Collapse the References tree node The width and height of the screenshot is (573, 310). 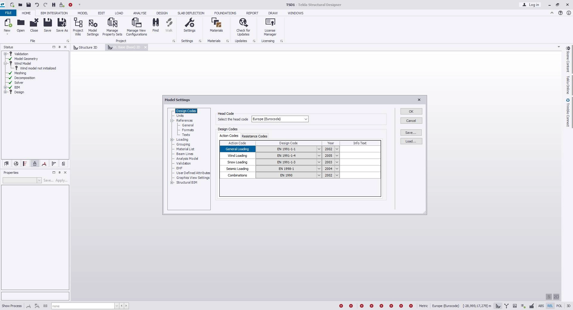coord(172,120)
